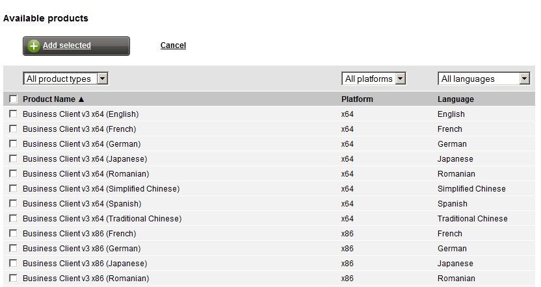541x287 pixels.
Task: Click the Product Name sort arrow
Action: 81,99
